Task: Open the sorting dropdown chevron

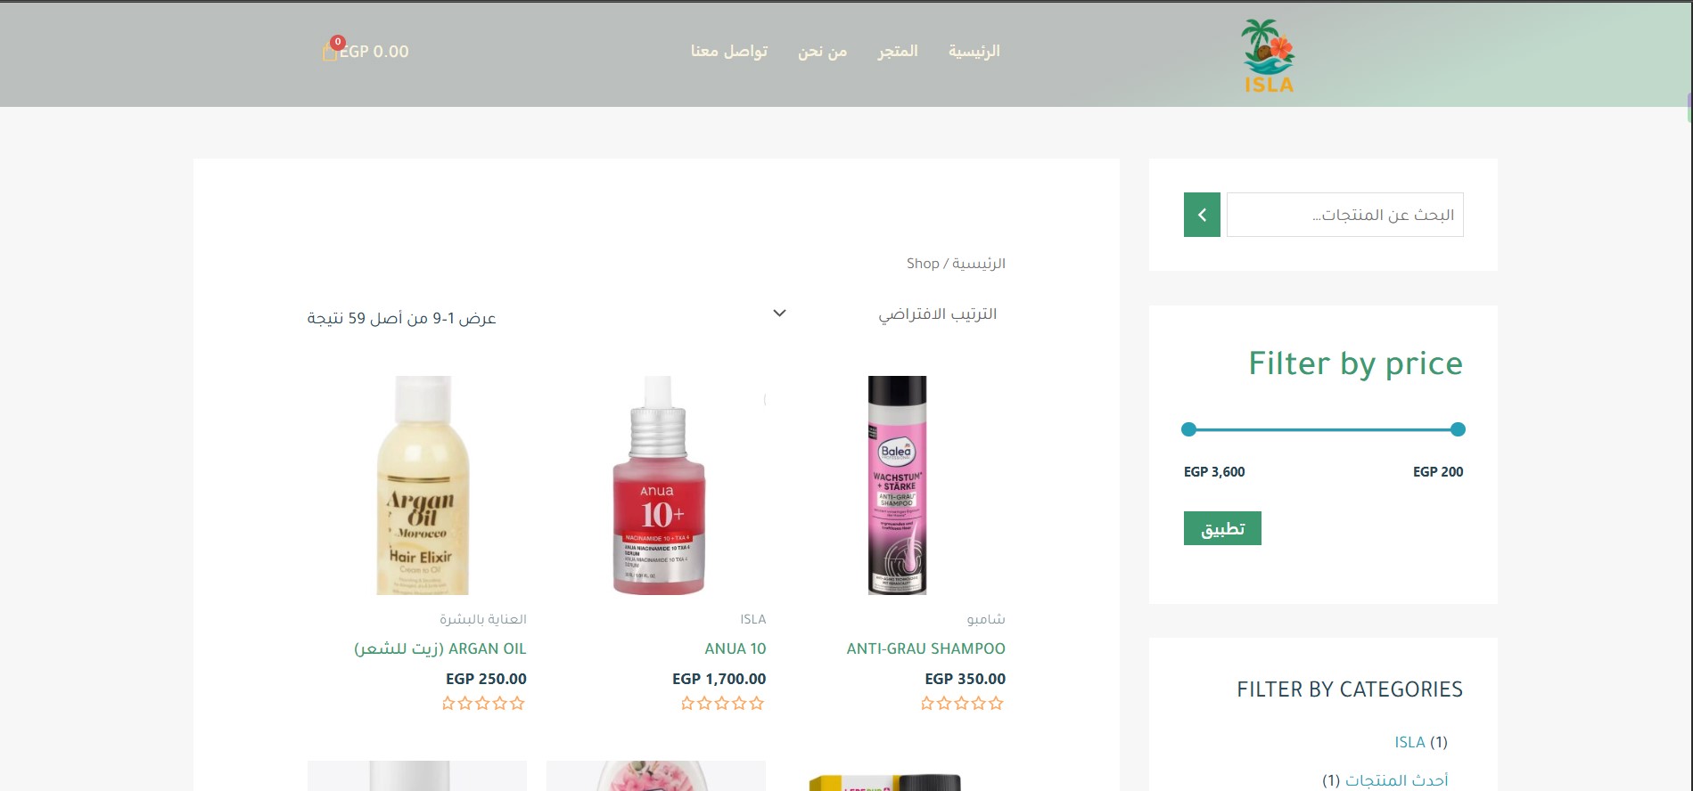Action: click(779, 314)
